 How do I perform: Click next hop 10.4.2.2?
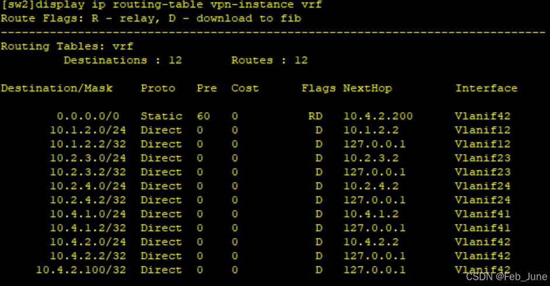(371, 242)
